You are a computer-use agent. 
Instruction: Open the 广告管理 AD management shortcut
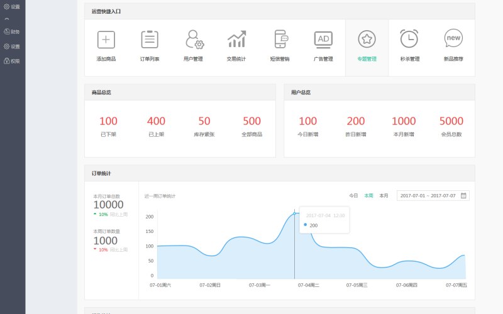(x=323, y=46)
